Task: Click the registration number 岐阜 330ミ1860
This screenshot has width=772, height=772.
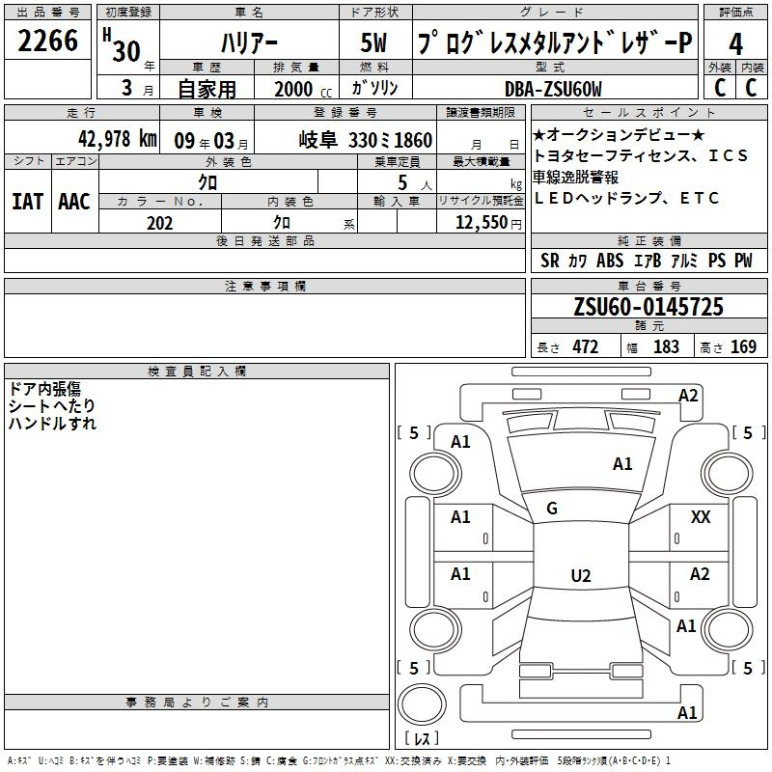Action: (x=365, y=140)
